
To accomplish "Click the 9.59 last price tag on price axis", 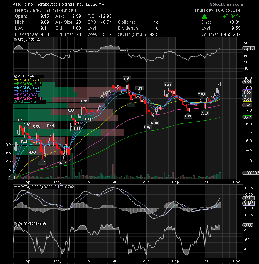I will point(248,82).
